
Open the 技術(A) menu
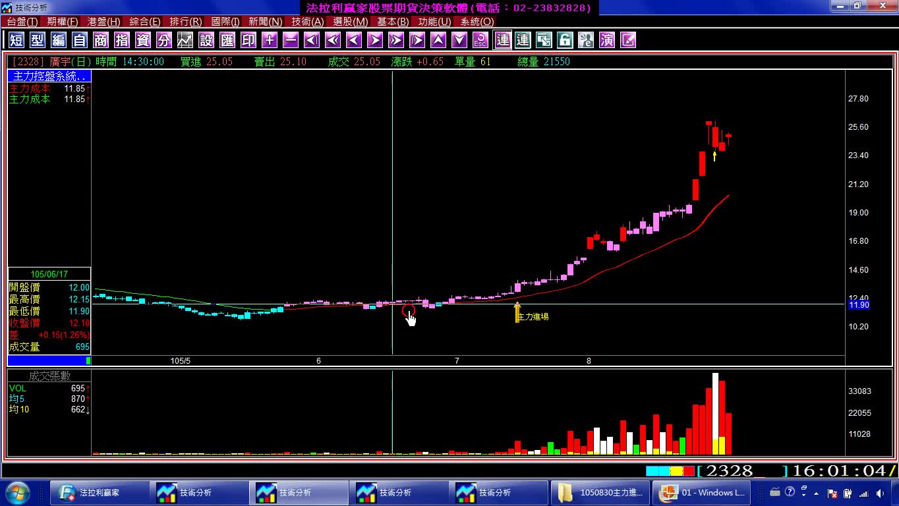(308, 22)
